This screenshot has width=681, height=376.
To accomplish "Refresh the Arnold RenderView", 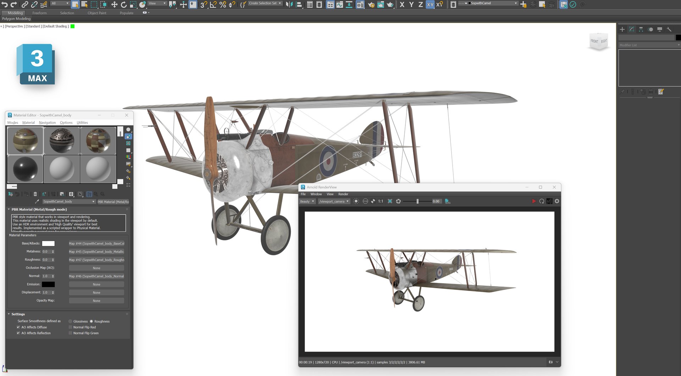I will [542, 201].
